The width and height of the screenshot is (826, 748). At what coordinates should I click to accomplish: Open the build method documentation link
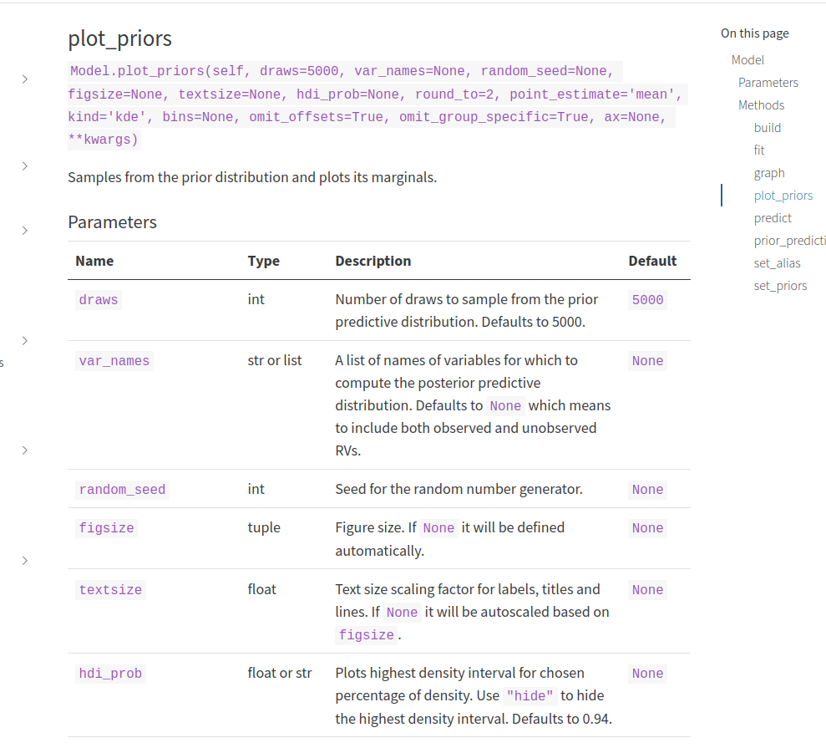(x=767, y=127)
